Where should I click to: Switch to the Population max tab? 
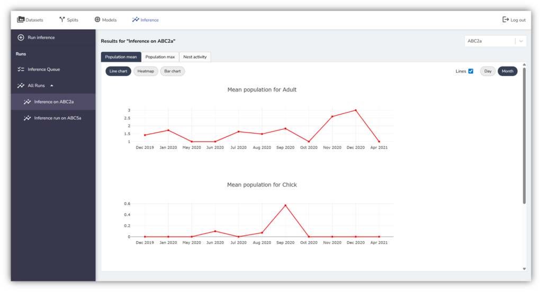pos(160,57)
